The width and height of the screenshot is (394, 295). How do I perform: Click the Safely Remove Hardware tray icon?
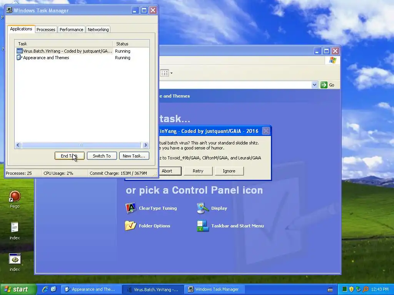(x=358, y=289)
